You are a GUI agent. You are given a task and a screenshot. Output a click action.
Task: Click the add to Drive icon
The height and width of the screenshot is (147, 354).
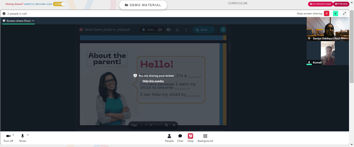coord(160,30)
